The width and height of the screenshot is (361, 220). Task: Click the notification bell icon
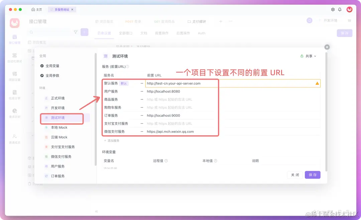[x=340, y=10]
